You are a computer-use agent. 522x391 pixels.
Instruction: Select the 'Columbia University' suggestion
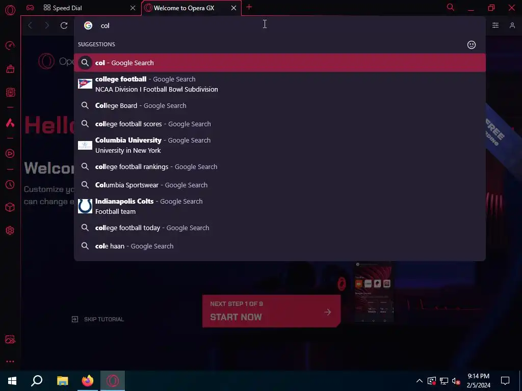[280, 145]
